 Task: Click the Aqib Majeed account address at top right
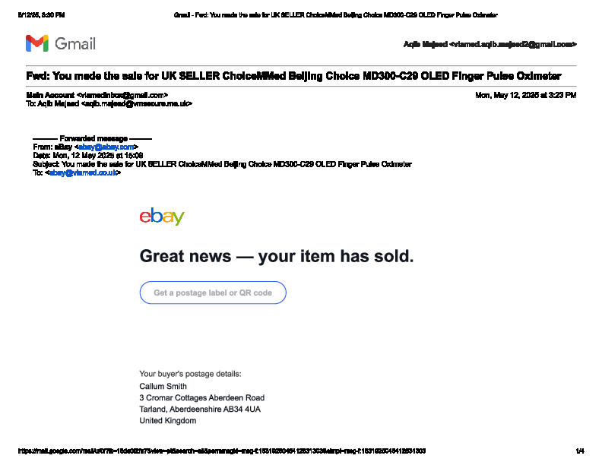click(490, 45)
